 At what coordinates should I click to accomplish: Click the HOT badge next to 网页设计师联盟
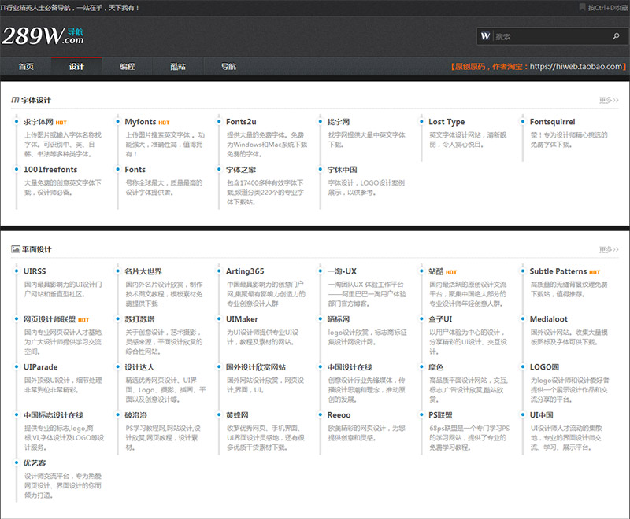click(x=83, y=320)
